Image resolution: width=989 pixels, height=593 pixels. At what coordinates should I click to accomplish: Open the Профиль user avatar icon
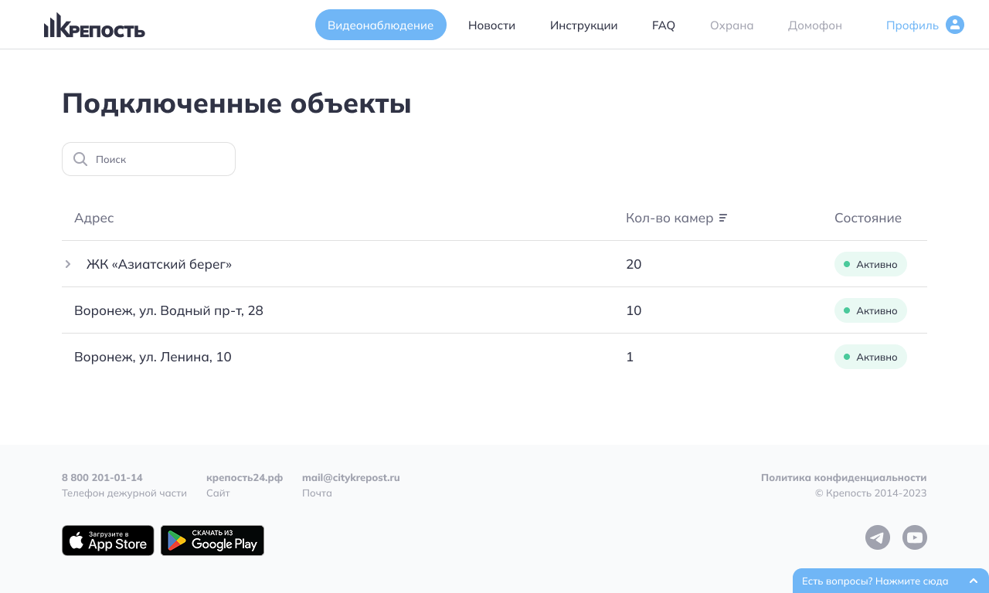tap(955, 25)
